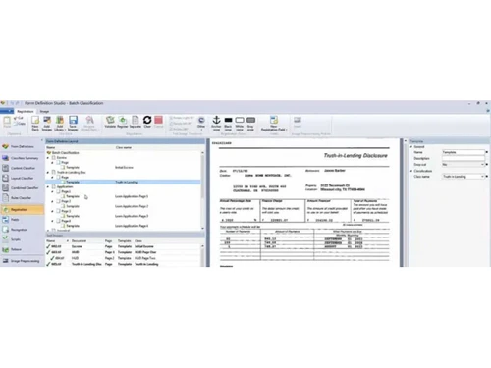Collapse the Escrow tree node
This screenshot has width=491, height=368.
[x=48, y=158]
